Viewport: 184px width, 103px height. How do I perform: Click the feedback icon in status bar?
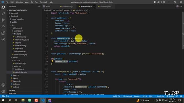[x=177, y=96]
